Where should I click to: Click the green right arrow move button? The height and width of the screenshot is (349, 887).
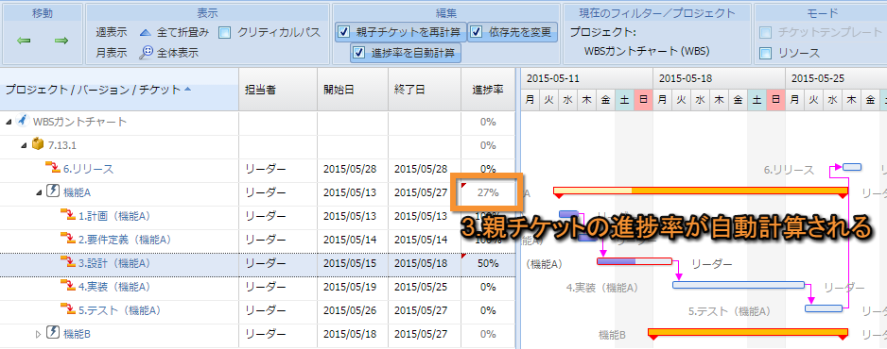point(61,41)
